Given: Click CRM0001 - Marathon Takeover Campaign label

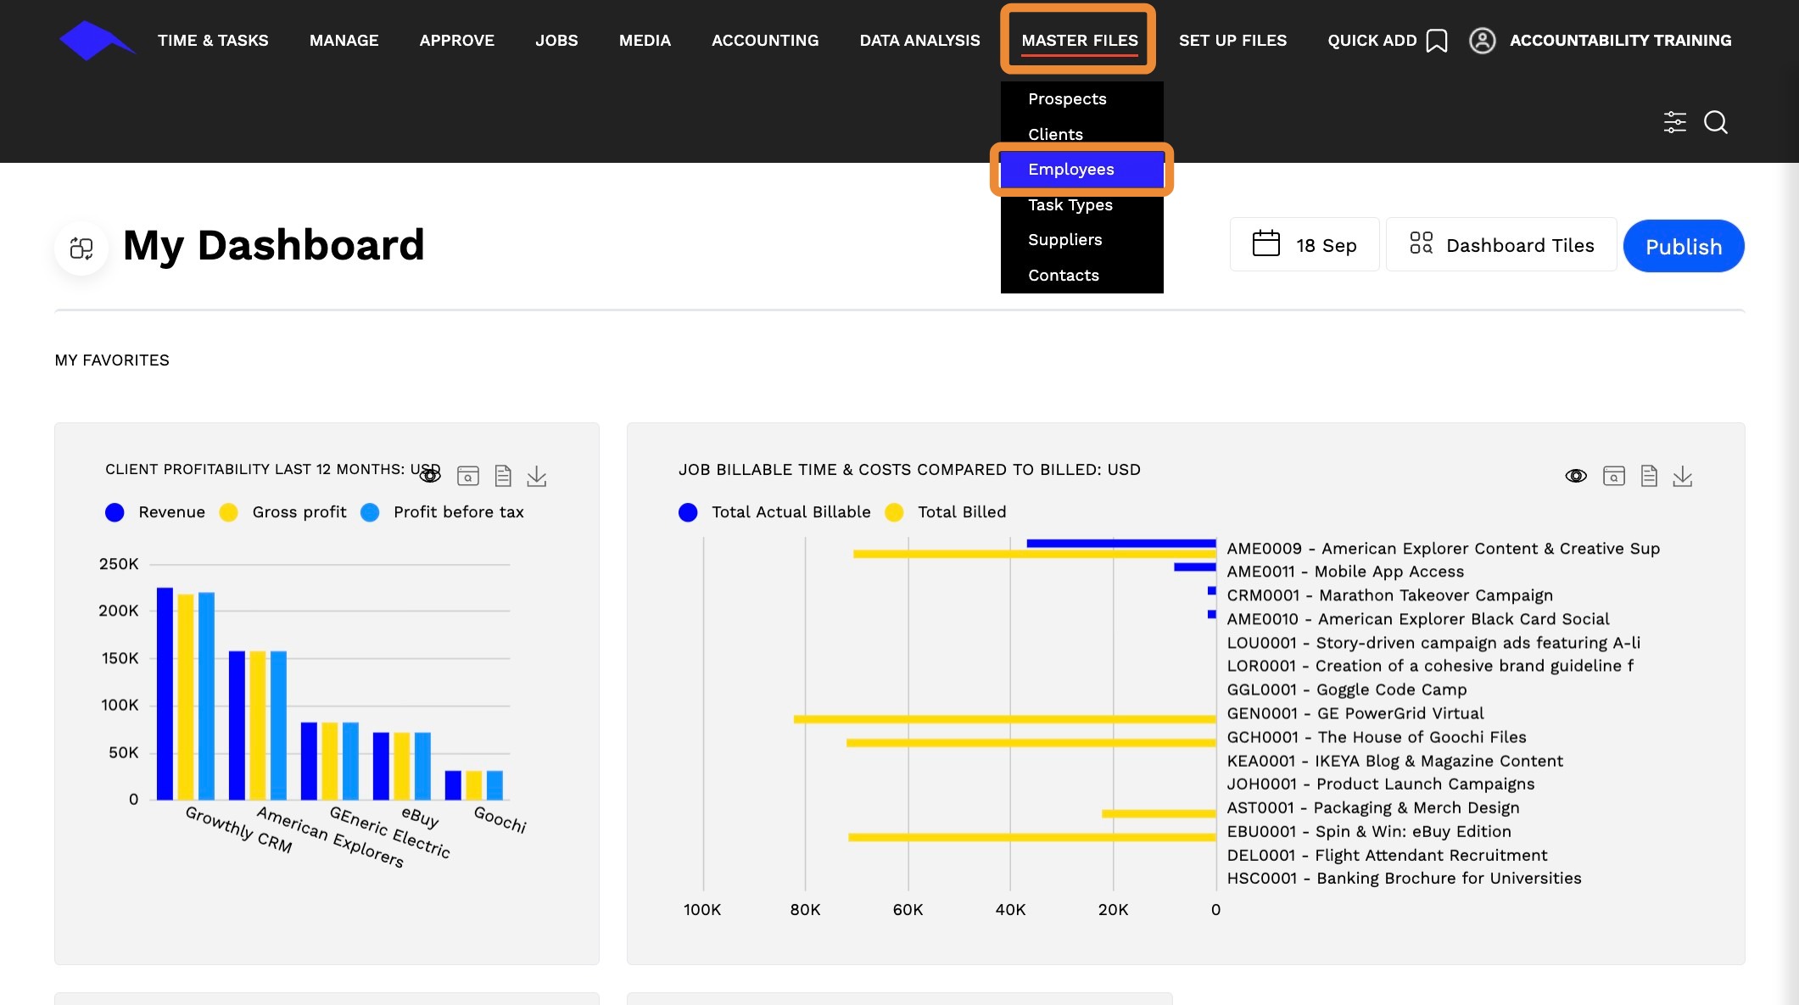Looking at the screenshot, I should (x=1390, y=595).
